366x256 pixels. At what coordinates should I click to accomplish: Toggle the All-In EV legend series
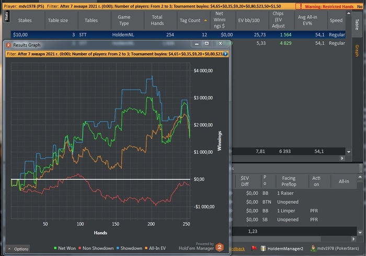155,248
